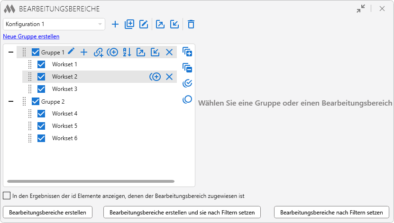Toggle the Gruppe 2 checkbox

[x=36, y=101]
